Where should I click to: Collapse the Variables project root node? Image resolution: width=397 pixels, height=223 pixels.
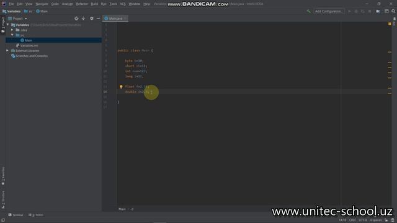pos(7,25)
